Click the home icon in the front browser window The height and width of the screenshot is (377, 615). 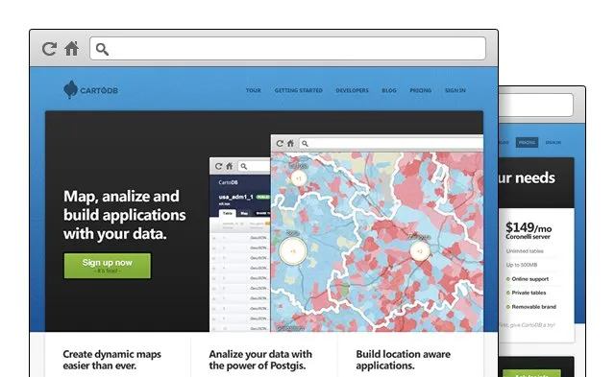[72, 49]
